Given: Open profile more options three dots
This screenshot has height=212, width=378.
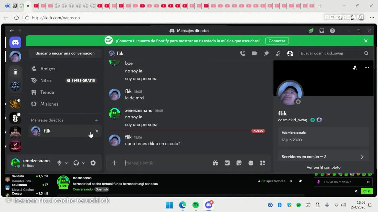Looking at the screenshot, I should (366, 68).
